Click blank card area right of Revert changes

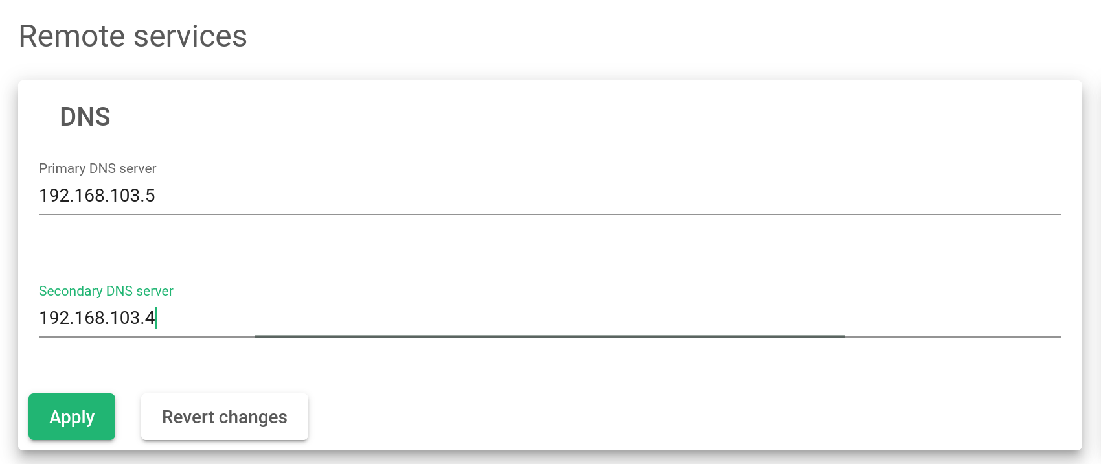[693, 417]
